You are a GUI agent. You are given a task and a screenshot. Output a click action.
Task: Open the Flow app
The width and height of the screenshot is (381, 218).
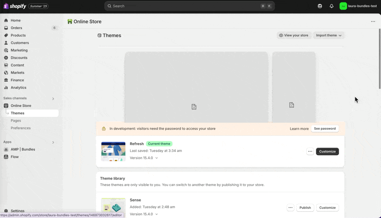15,157
